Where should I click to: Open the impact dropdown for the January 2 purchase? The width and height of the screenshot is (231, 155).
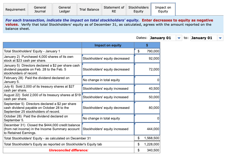click(x=108, y=58)
